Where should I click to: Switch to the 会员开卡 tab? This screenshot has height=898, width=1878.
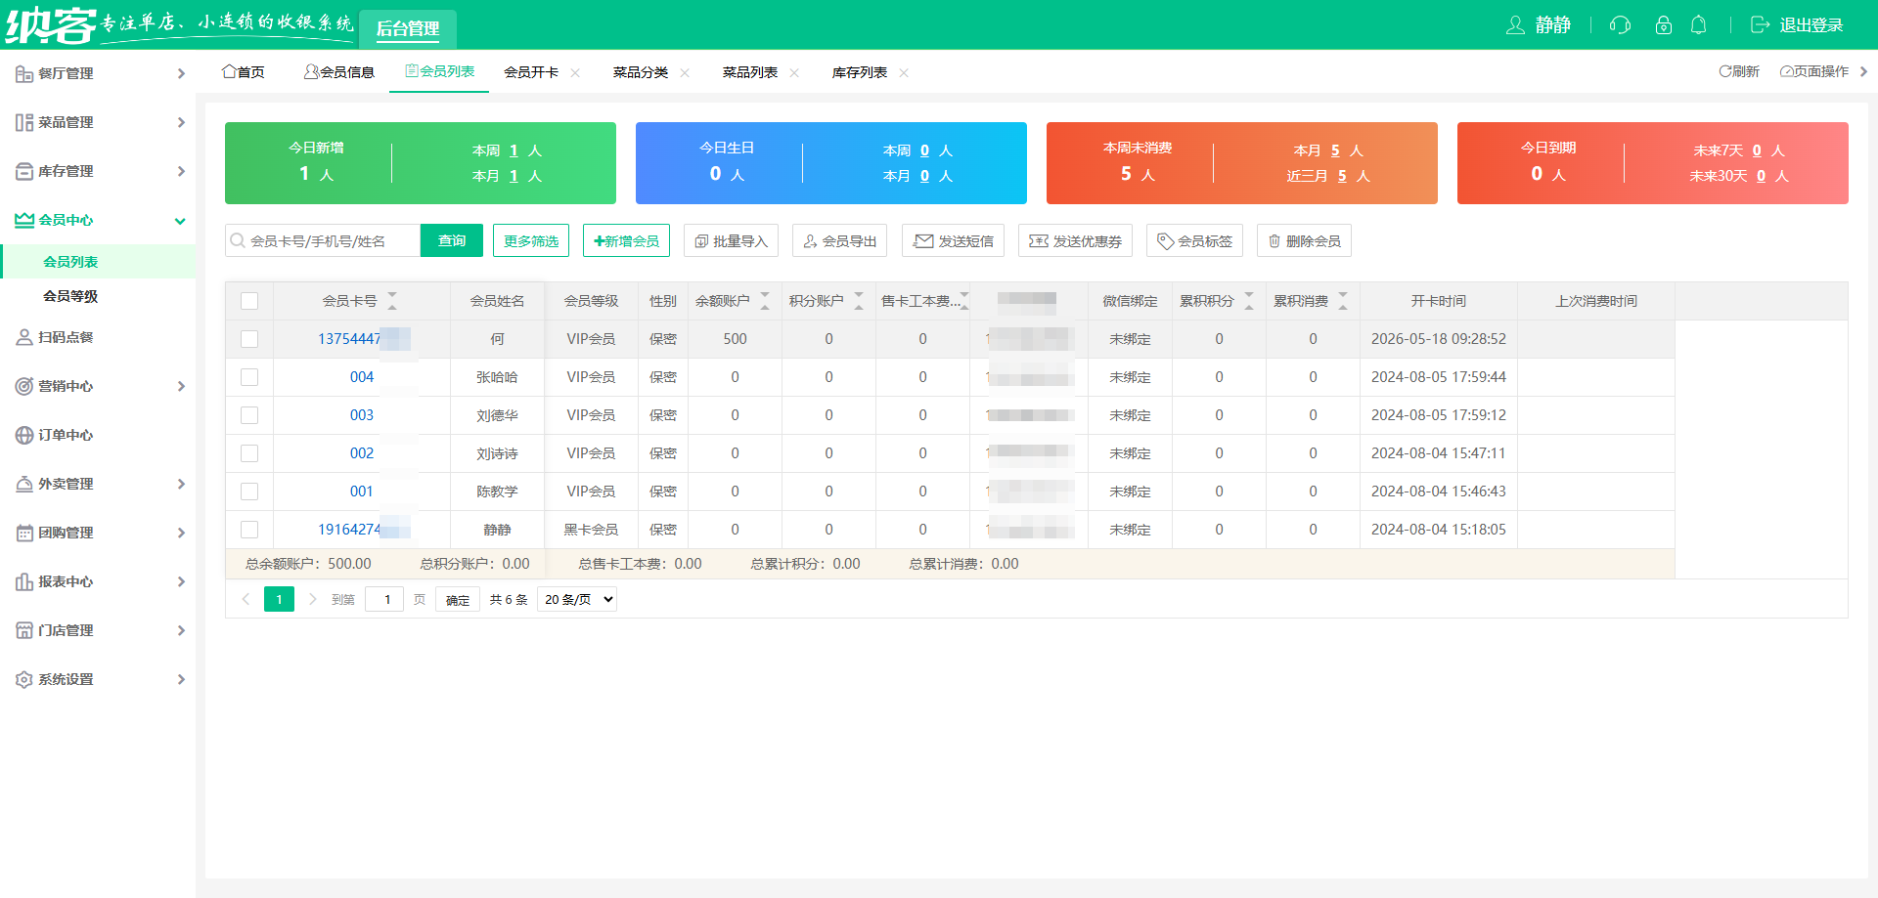coord(531,72)
